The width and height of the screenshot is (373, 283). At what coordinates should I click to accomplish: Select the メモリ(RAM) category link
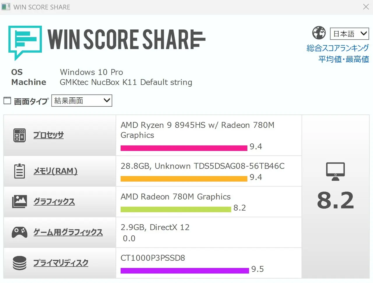pos(55,171)
